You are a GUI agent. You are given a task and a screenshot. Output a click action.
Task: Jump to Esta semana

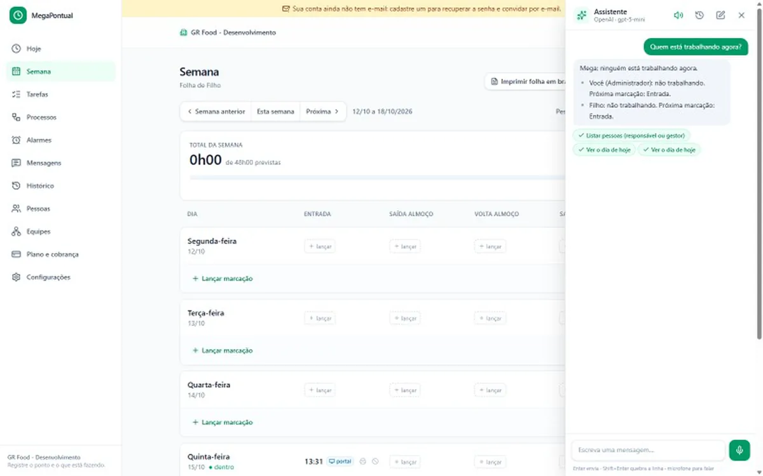pos(275,111)
